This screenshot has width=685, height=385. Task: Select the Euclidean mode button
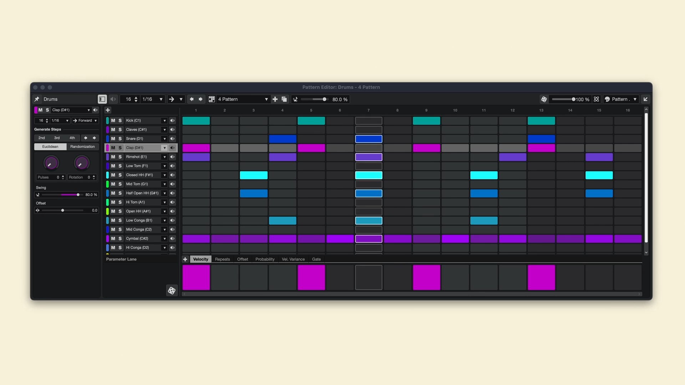pyautogui.click(x=50, y=147)
